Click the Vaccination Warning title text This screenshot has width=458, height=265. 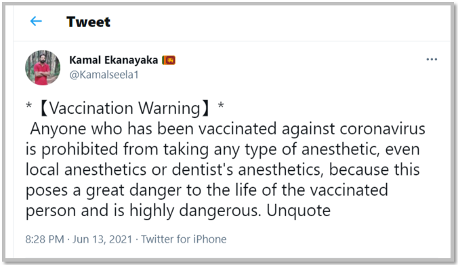[x=125, y=108]
